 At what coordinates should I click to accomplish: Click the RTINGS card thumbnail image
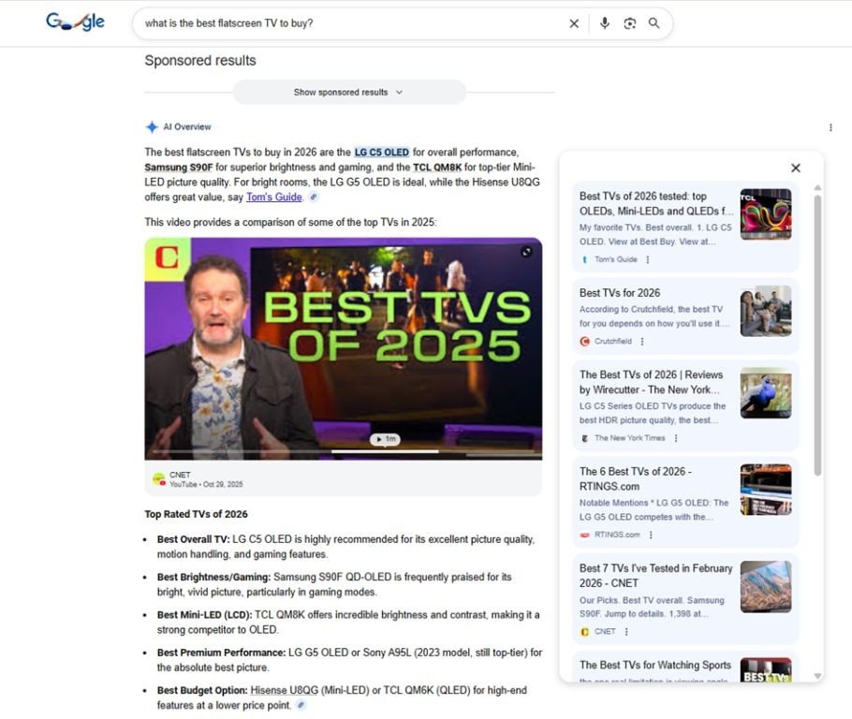click(x=766, y=490)
